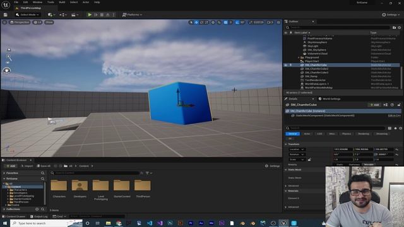Viewport: 404px width, 227px height.
Task: Click Add button in Content Browser
Action: coord(11,166)
